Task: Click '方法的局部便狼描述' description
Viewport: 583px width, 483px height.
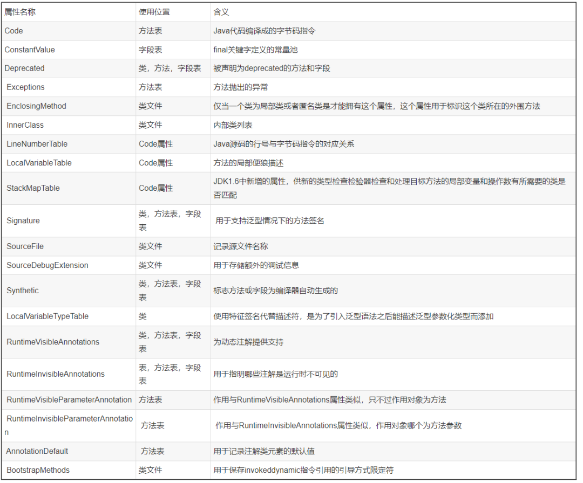Action: (248, 163)
